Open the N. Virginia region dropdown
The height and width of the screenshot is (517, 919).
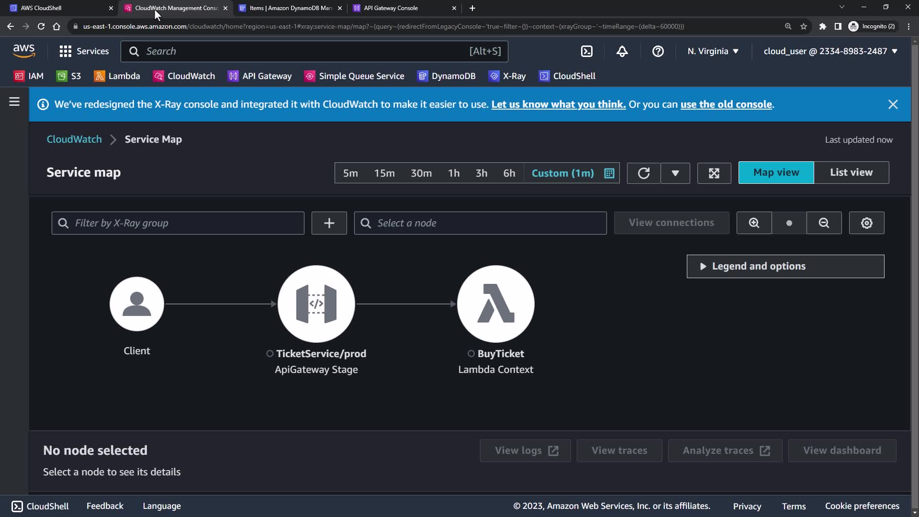[713, 51]
